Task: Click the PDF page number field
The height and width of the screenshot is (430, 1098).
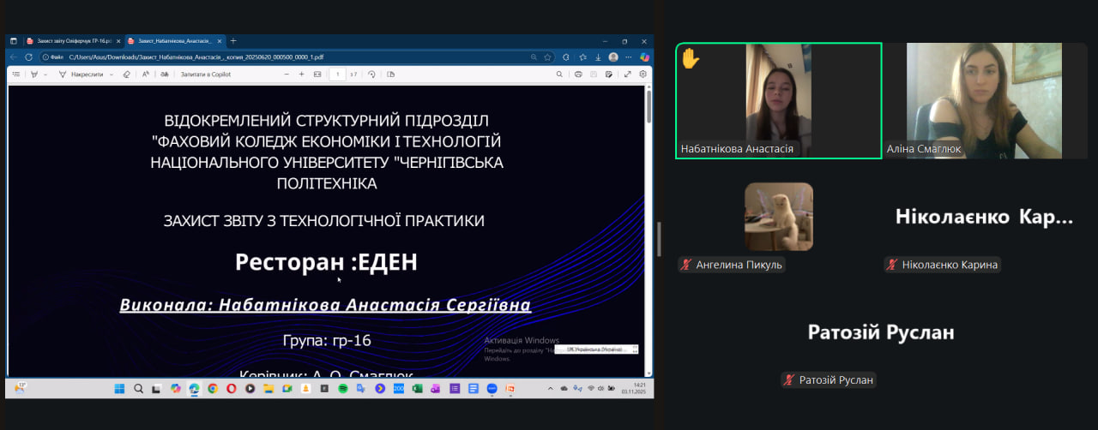Action: click(337, 75)
